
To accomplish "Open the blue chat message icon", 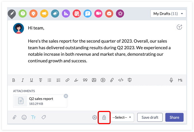I will (87, 14).
